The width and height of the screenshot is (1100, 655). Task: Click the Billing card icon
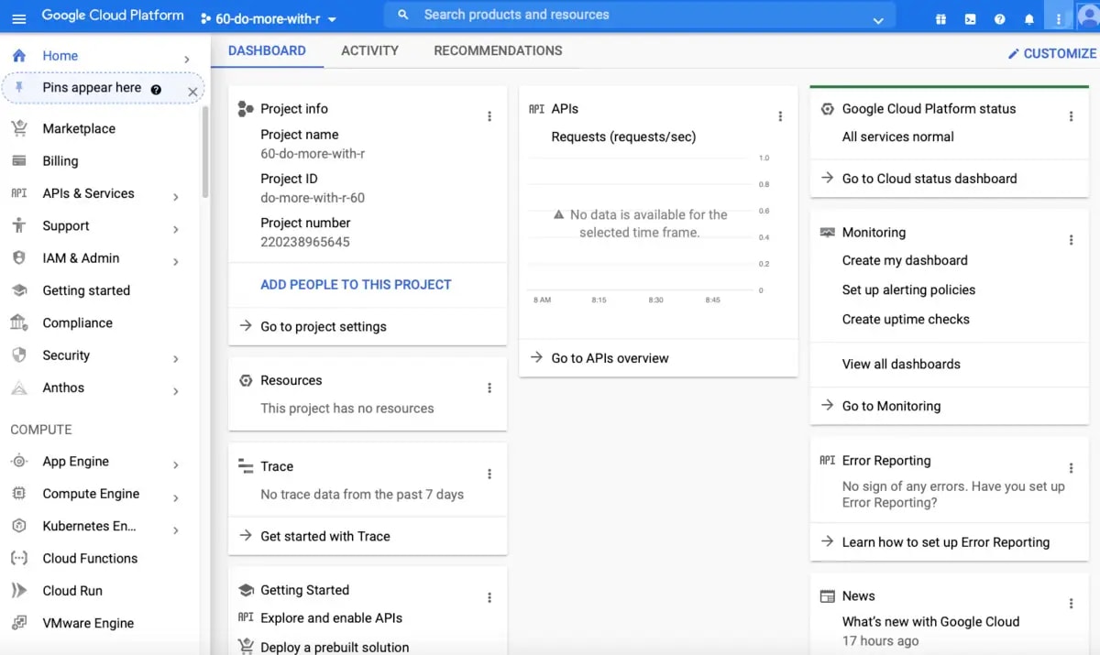coord(19,160)
